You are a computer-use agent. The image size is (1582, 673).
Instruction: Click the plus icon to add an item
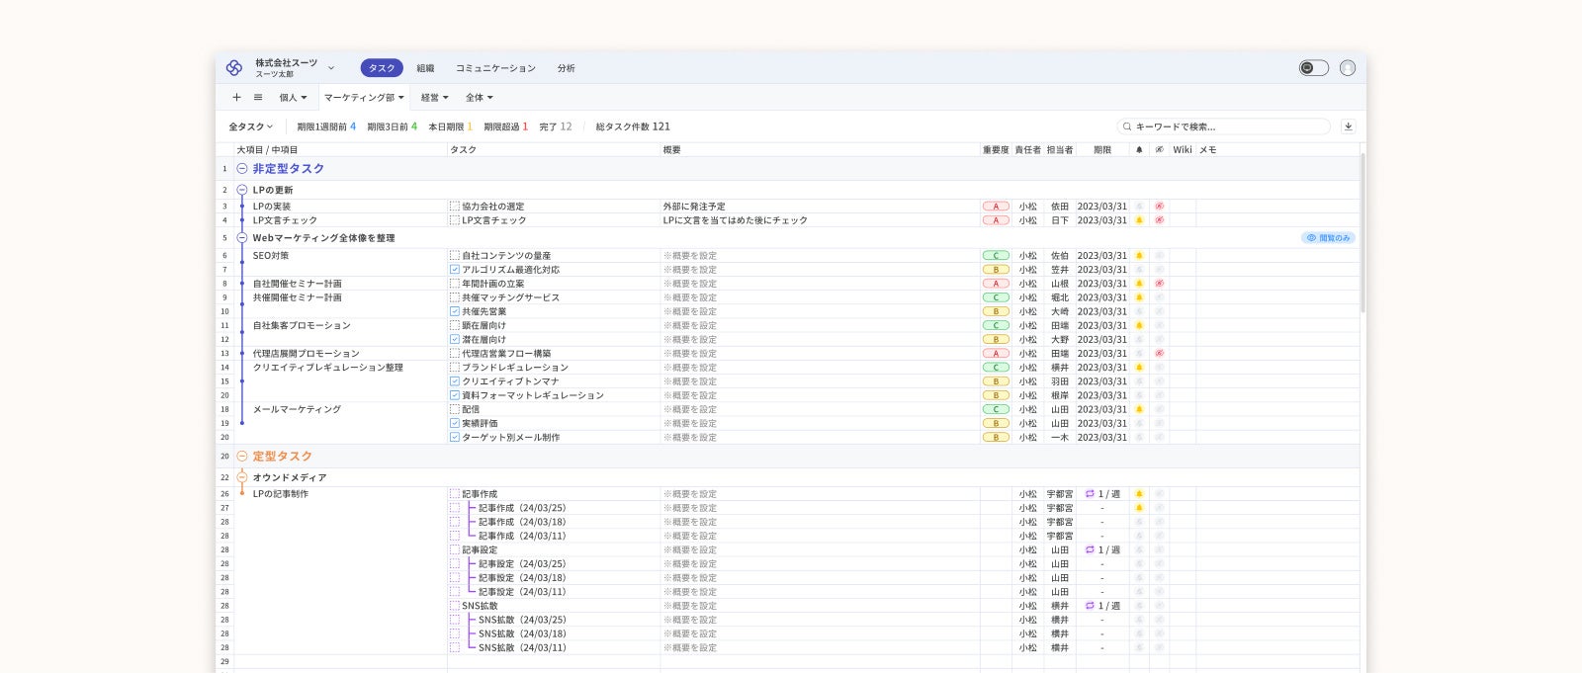click(236, 97)
